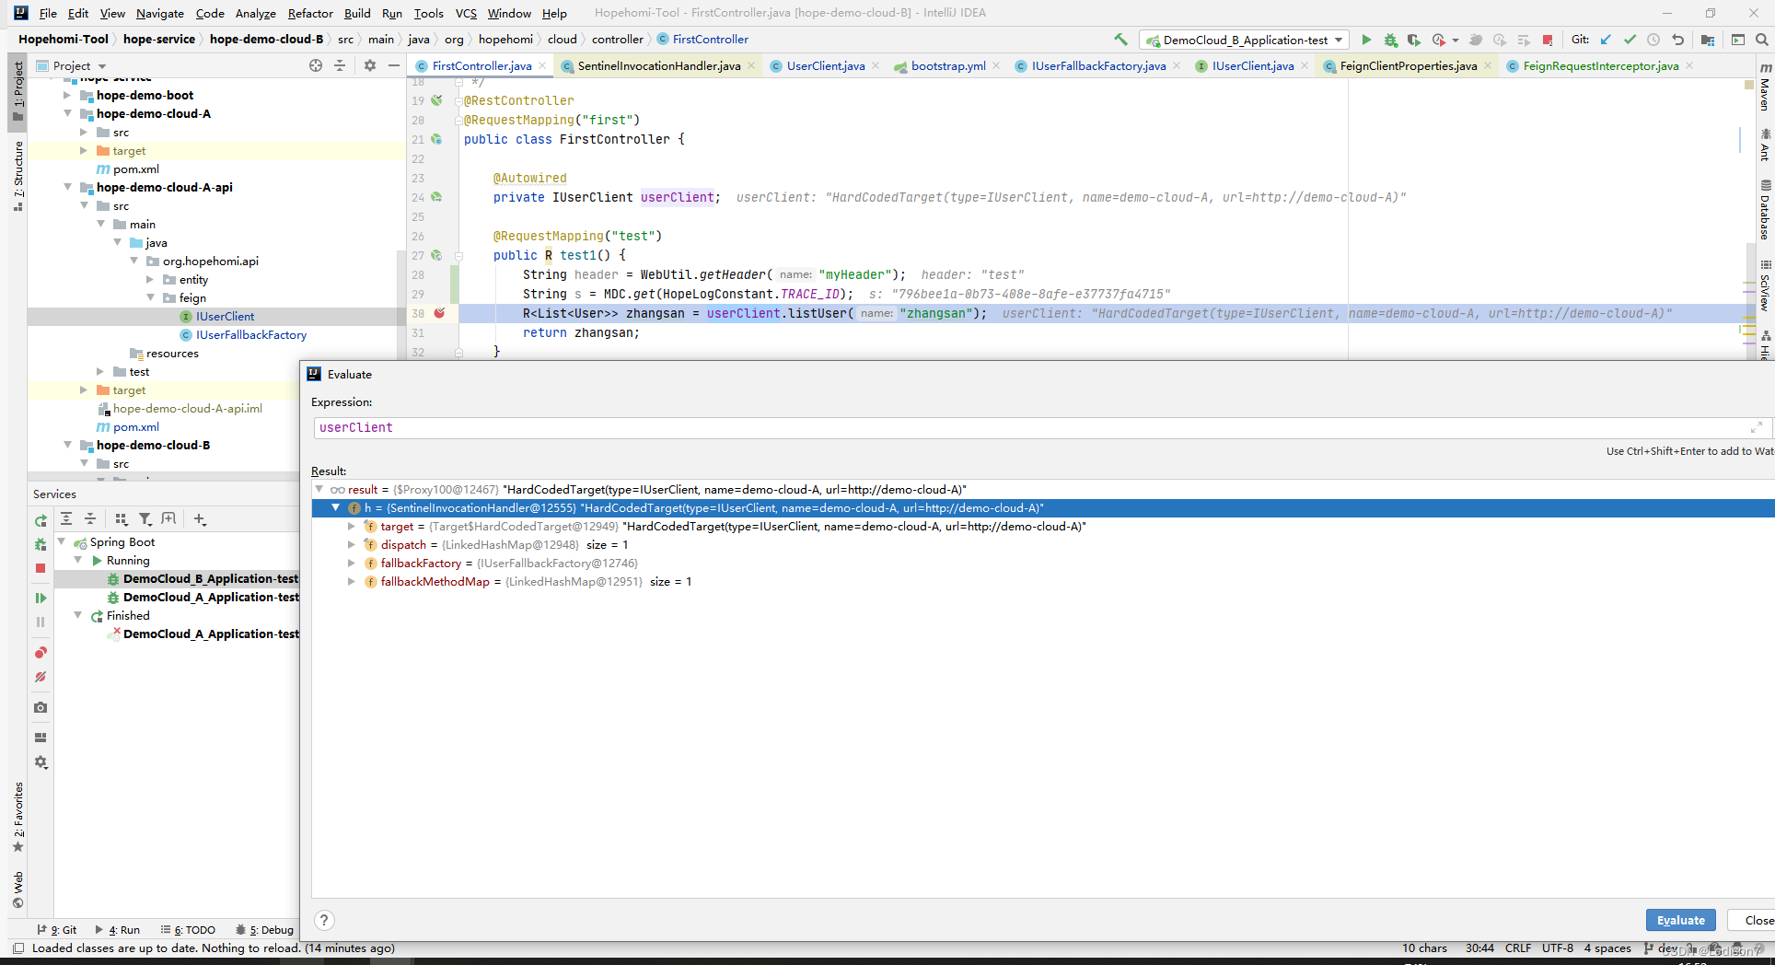Open the VCS menu
This screenshot has width=1775, height=965.
point(466,13)
